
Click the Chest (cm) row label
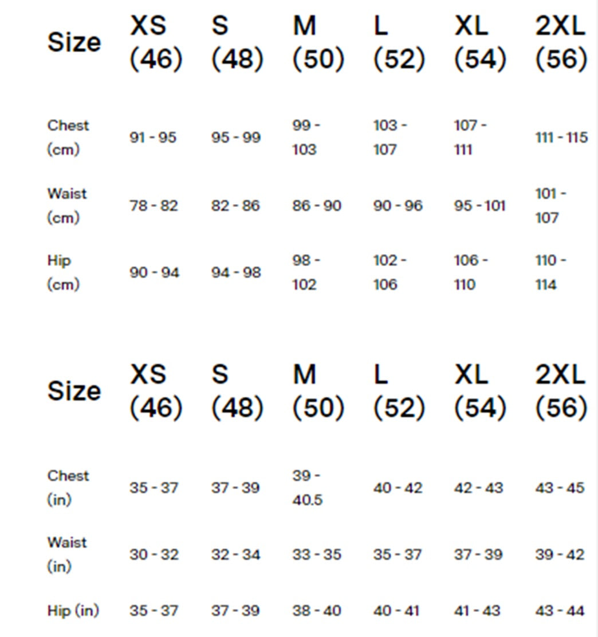point(68,137)
